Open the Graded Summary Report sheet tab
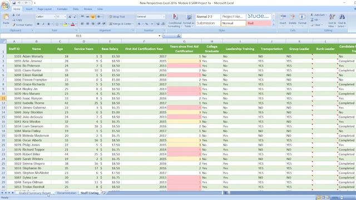This screenshot has height=200, width=356. pos(34,193)
